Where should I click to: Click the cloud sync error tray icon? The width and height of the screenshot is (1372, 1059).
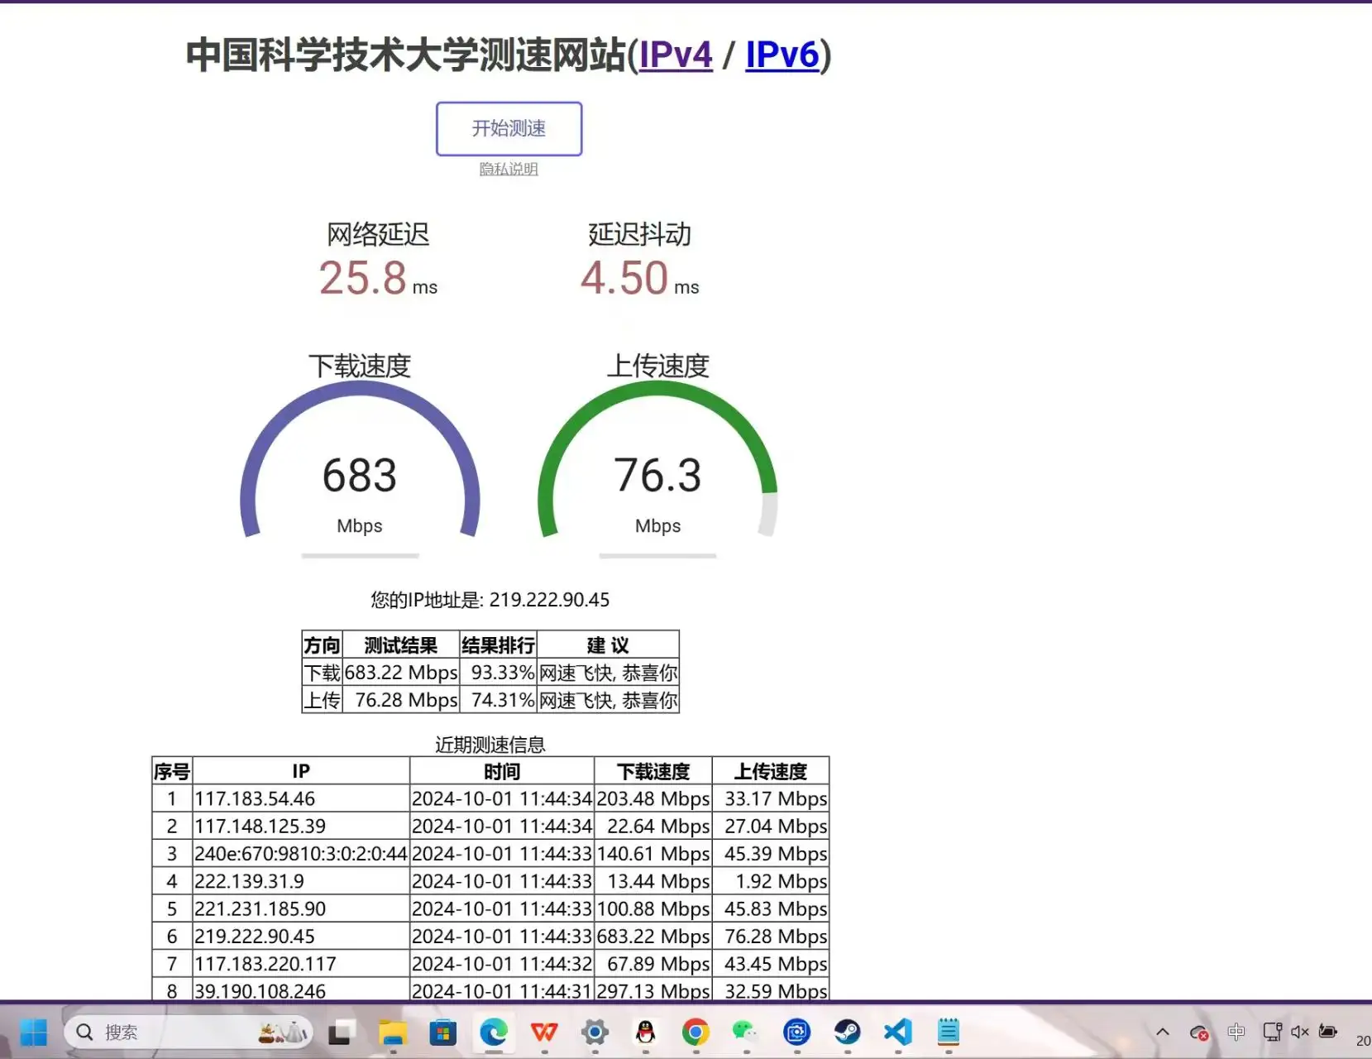pos(1199,1033)
